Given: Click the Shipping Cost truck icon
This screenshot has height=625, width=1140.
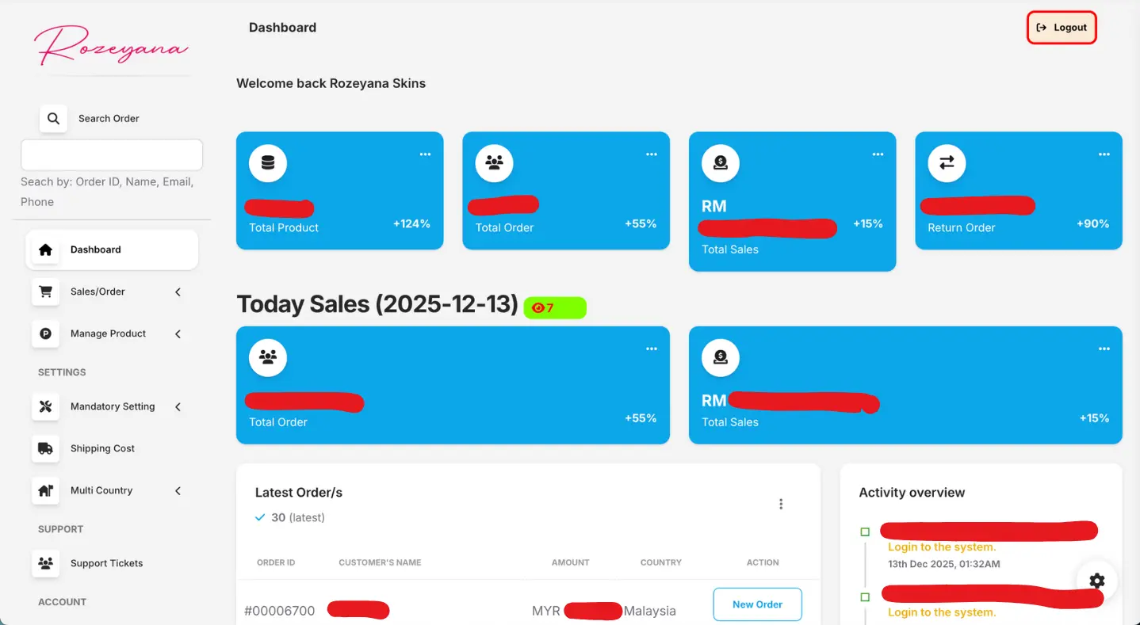Looking at the screenshot, I should [46, 448].
